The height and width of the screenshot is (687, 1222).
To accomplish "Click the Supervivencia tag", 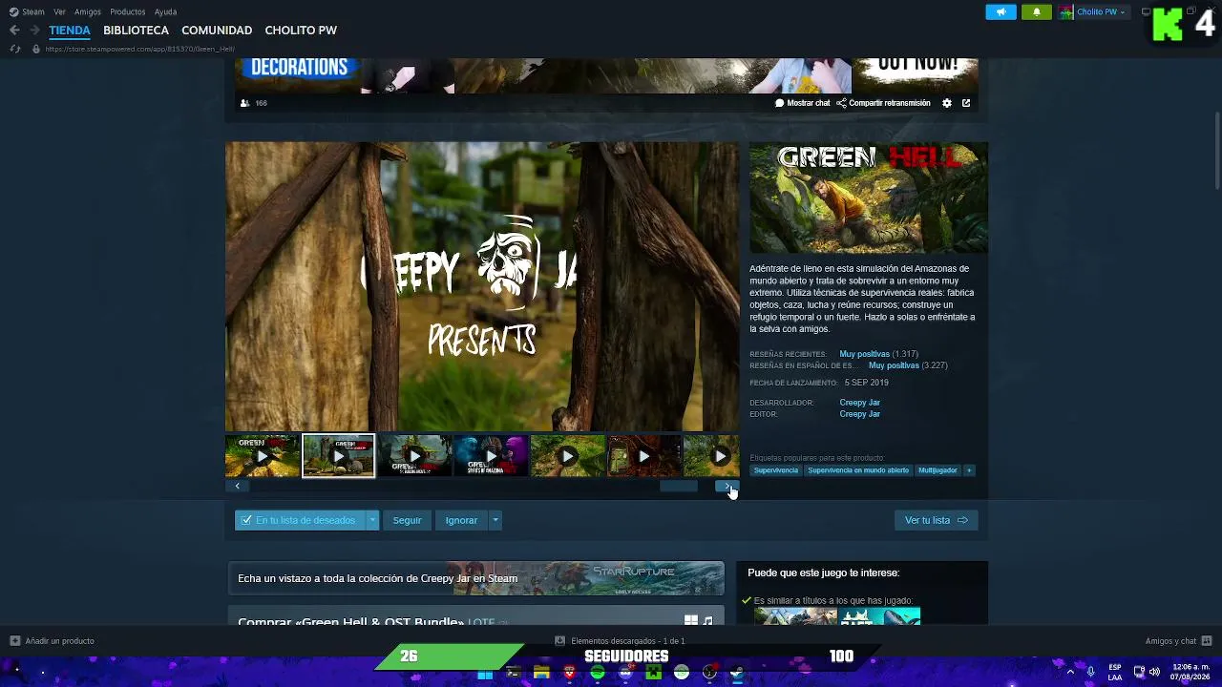I will 775,470.
